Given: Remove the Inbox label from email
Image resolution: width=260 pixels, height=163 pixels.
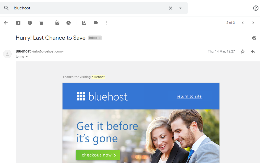Looking at the screenshot, I should [x=99, y=38].
